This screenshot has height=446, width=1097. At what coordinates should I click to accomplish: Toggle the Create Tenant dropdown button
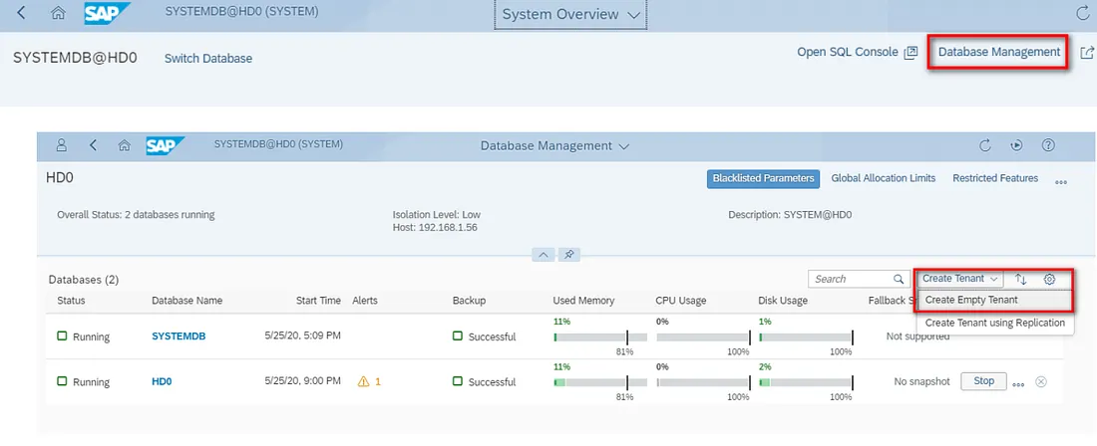pyautogui.click(x=959, y=279)
